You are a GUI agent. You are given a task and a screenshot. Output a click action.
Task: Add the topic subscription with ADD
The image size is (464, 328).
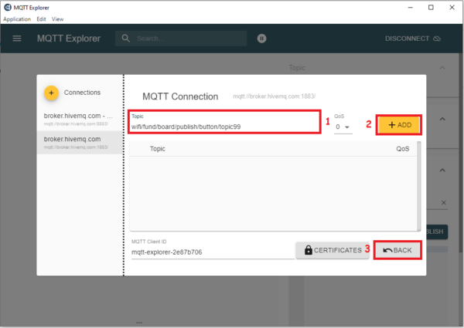[399, 124]
